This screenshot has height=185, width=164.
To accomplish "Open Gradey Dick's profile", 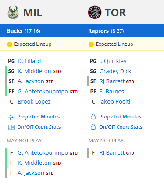I will [x=115, y=71].
